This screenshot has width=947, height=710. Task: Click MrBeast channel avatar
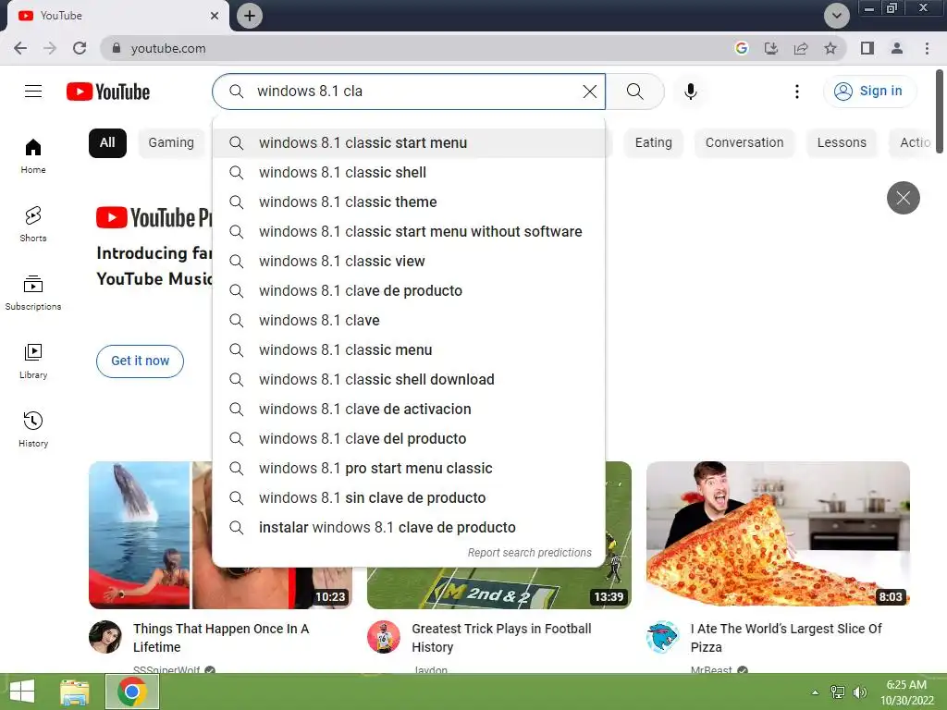tap(662, 637)
